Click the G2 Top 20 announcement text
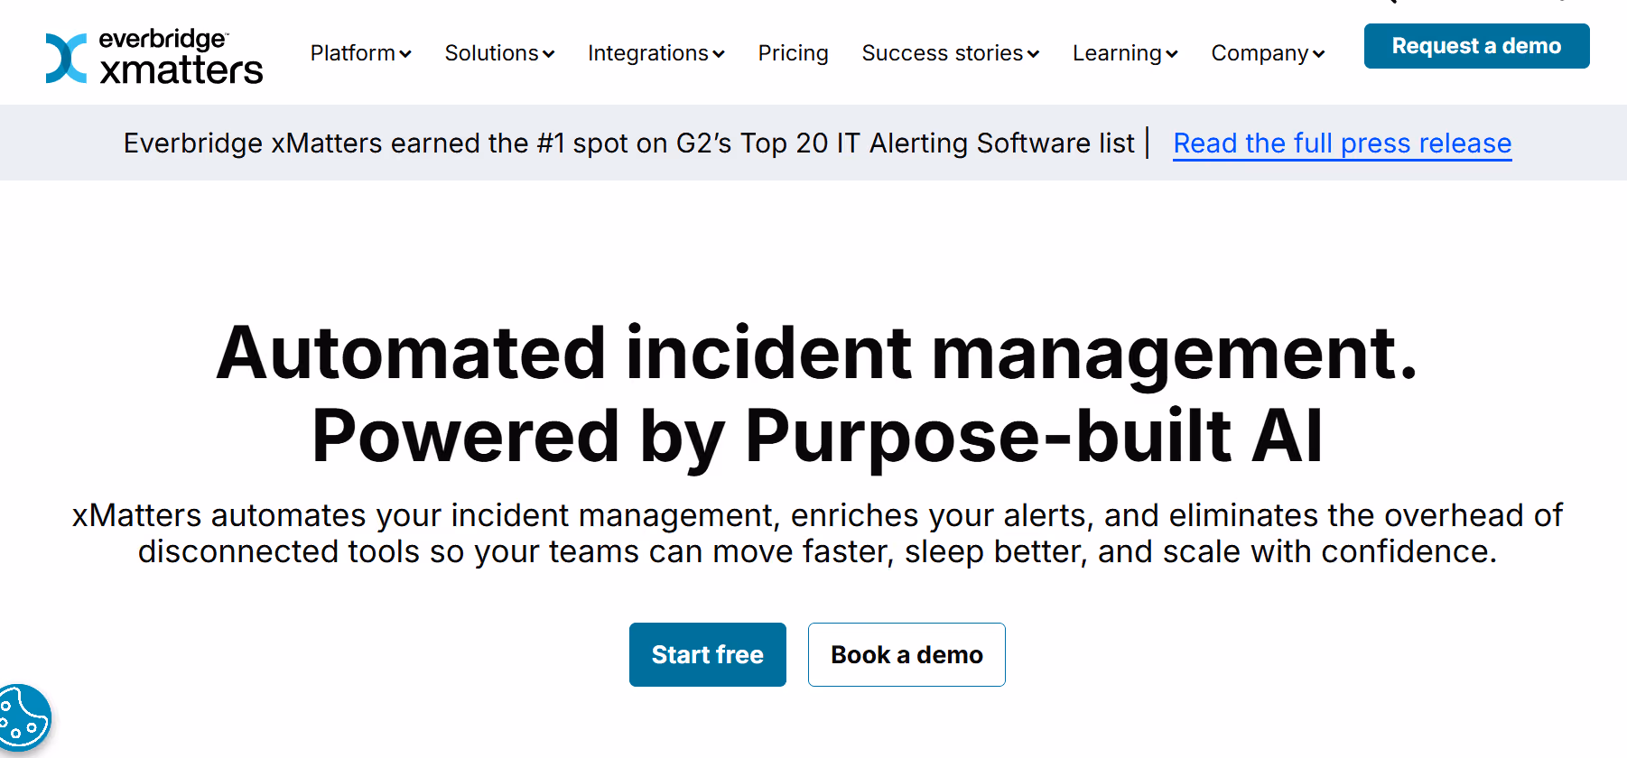 [628, 143]
